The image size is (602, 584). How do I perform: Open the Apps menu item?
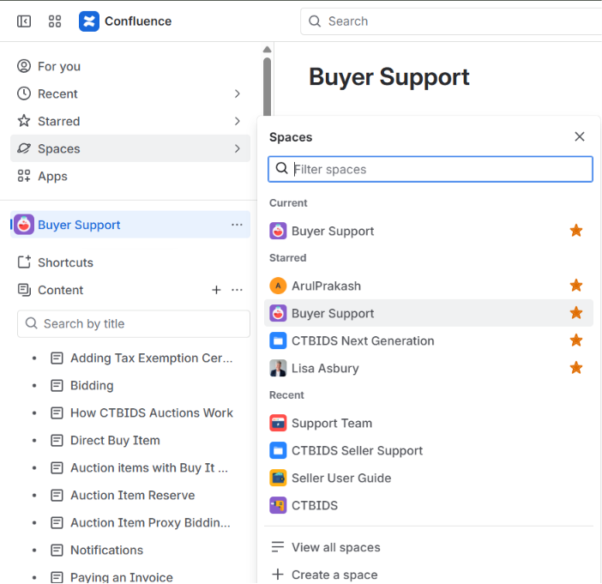(x=130, y=176)
